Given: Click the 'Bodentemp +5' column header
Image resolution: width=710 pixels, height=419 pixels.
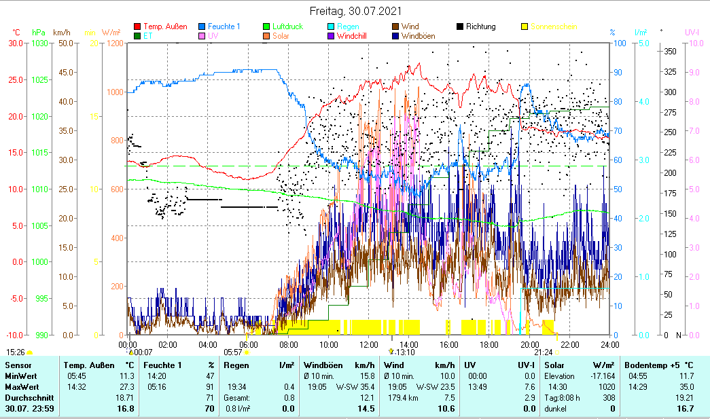Looking at the screenshot, I should (x=652, y=365).
